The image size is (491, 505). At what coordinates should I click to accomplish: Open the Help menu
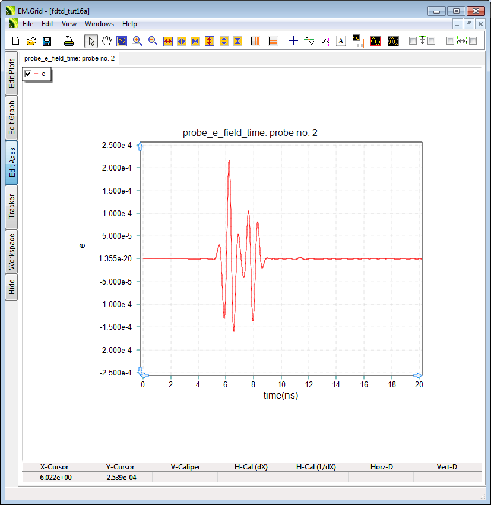[x=129, y=24]
